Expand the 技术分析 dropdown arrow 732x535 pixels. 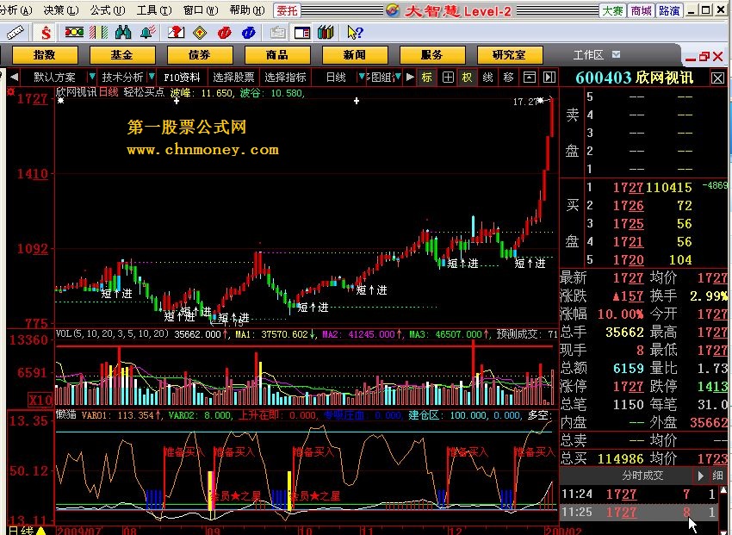(x=152, y=77)
